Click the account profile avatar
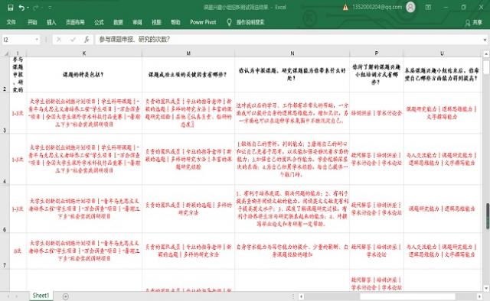 (x=410, y=7)
